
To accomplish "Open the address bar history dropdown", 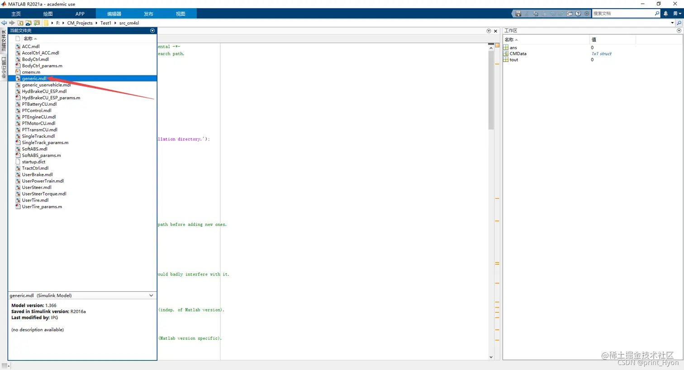I will pyautogui.click(x=672, y=23).
